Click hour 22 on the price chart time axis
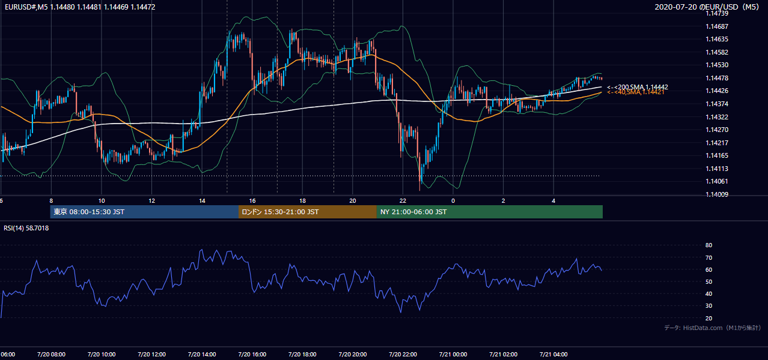Viewport: 768px width, 360px height. click(x=403, y=200)
